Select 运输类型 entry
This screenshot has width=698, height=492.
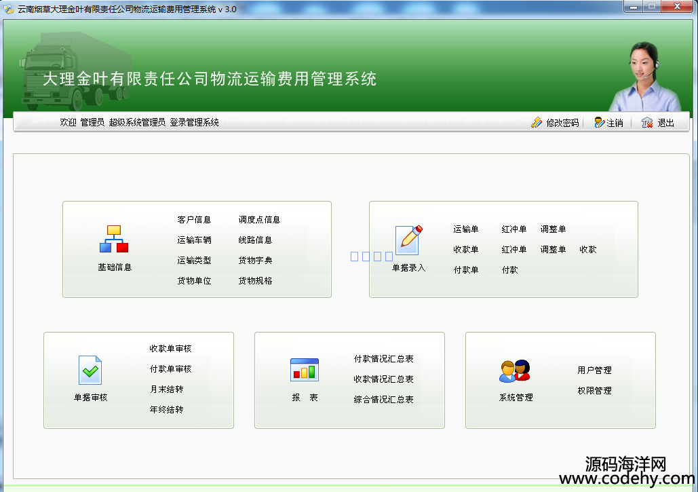coord(194,261)
